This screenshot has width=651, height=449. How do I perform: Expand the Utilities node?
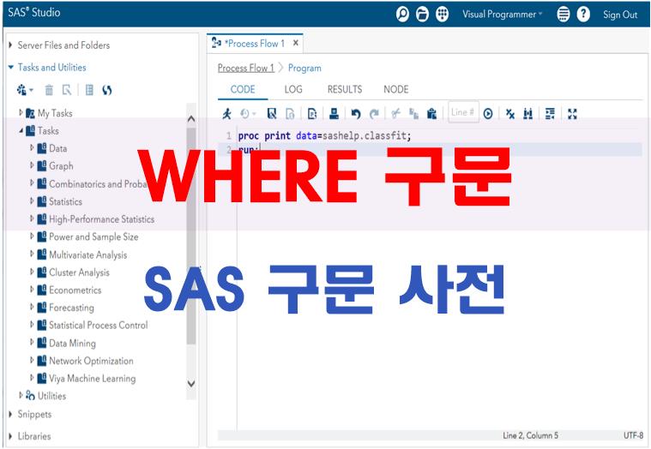click(x=21, y=396)
